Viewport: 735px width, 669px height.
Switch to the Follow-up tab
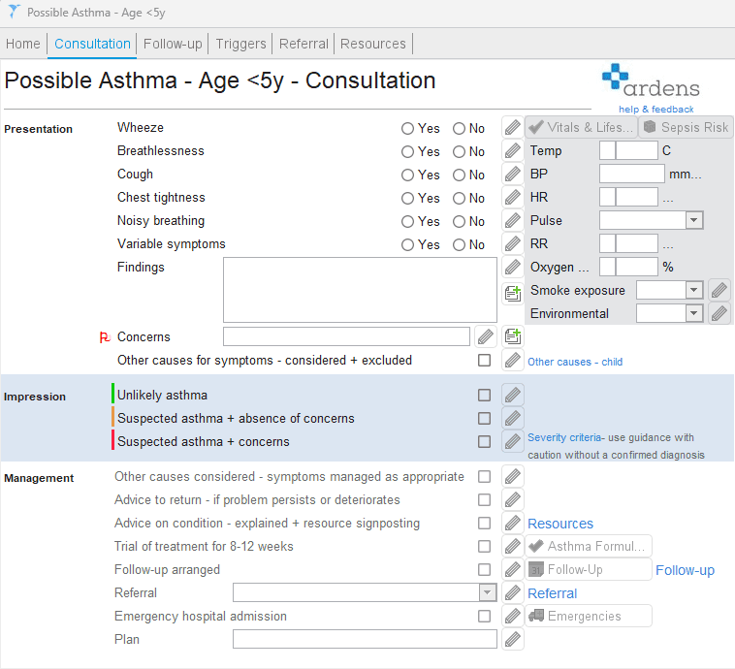point(173,44)
